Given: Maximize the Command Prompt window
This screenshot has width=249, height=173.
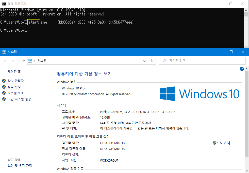Looking at the screenshot, I should 231,4.
